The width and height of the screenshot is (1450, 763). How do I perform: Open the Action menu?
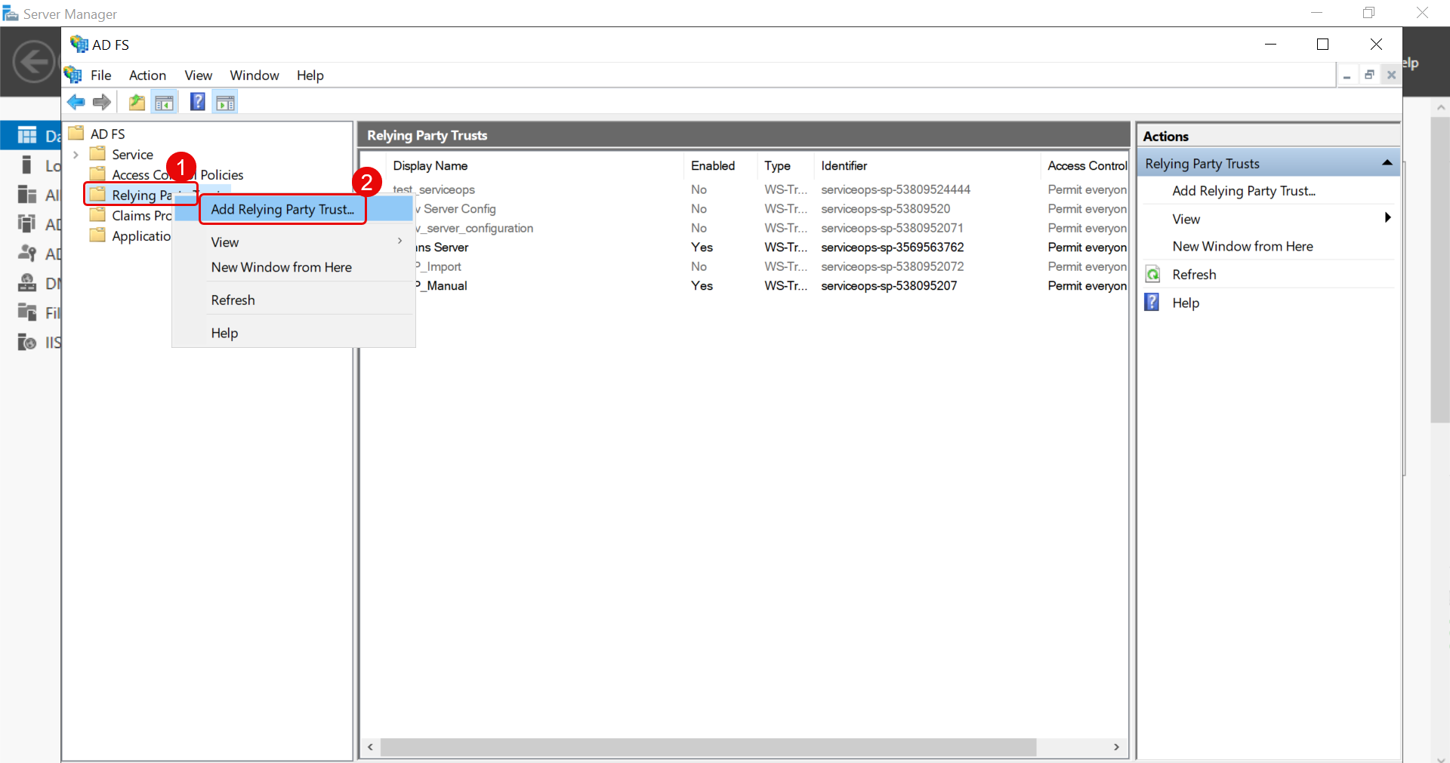coord(147,75)
